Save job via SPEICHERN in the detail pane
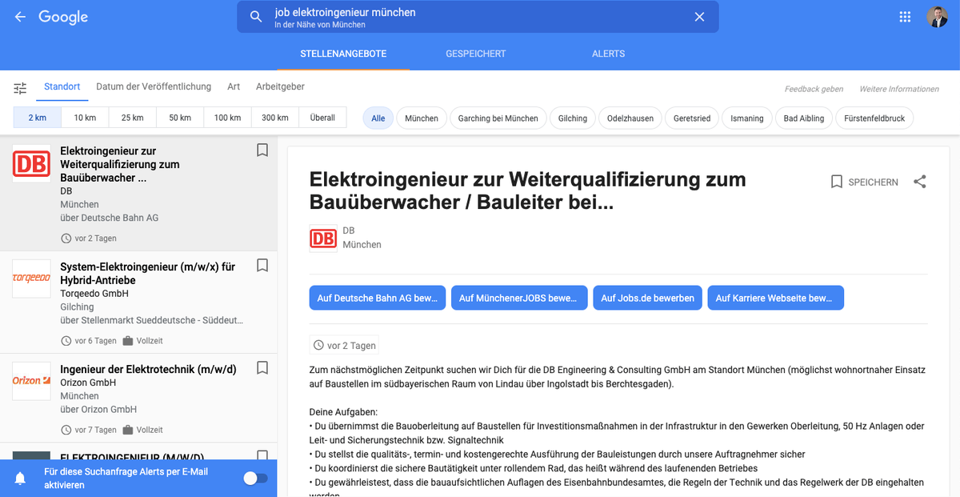This screenshot has height=497, width=960. pos(864,182)
